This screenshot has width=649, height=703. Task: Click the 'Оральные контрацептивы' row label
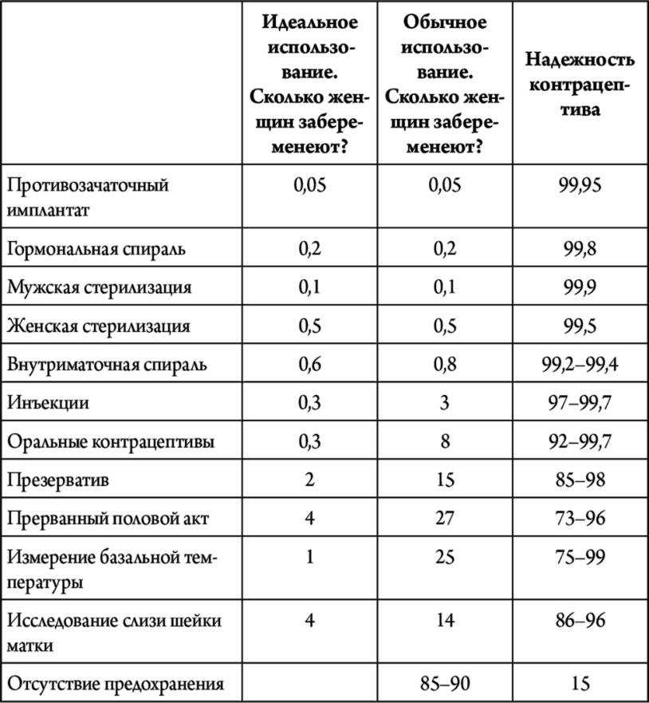111,441
